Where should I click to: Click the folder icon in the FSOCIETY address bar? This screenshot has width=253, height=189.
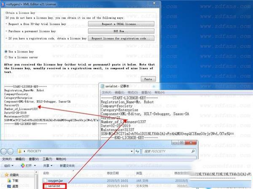20,151
